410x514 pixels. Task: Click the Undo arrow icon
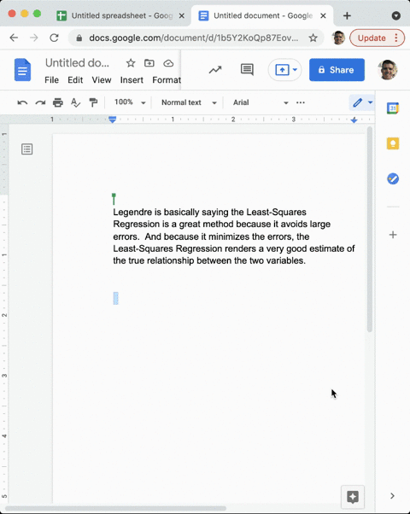(x=22, y=102)
